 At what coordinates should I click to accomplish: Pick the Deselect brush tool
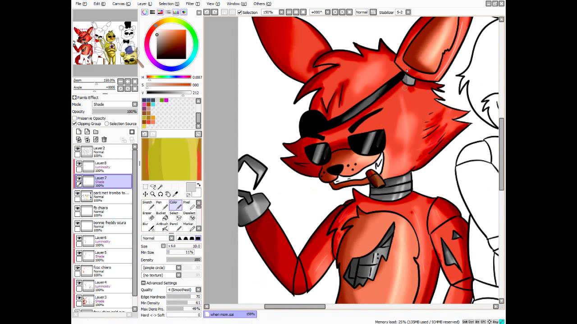coord(188,216)
